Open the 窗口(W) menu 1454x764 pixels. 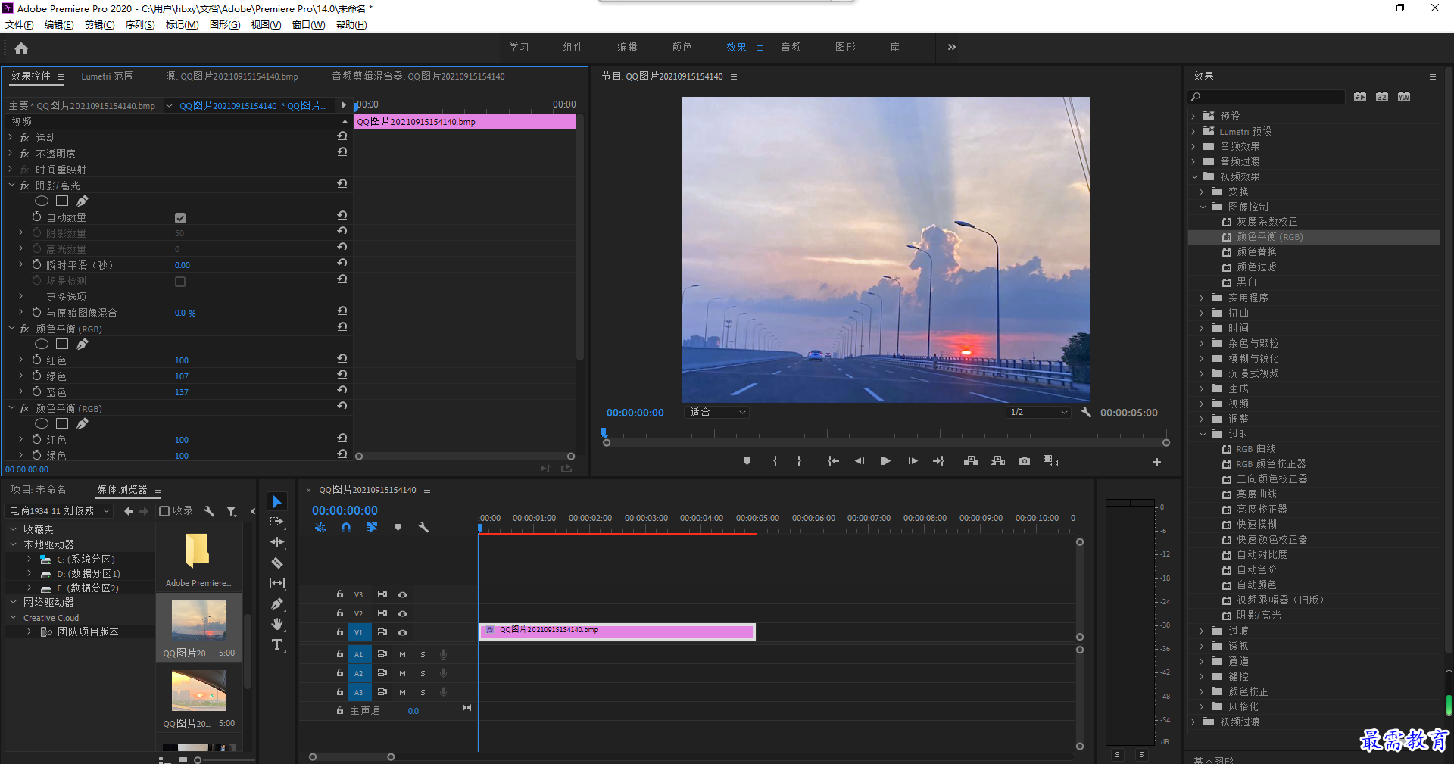click(309, 25)
